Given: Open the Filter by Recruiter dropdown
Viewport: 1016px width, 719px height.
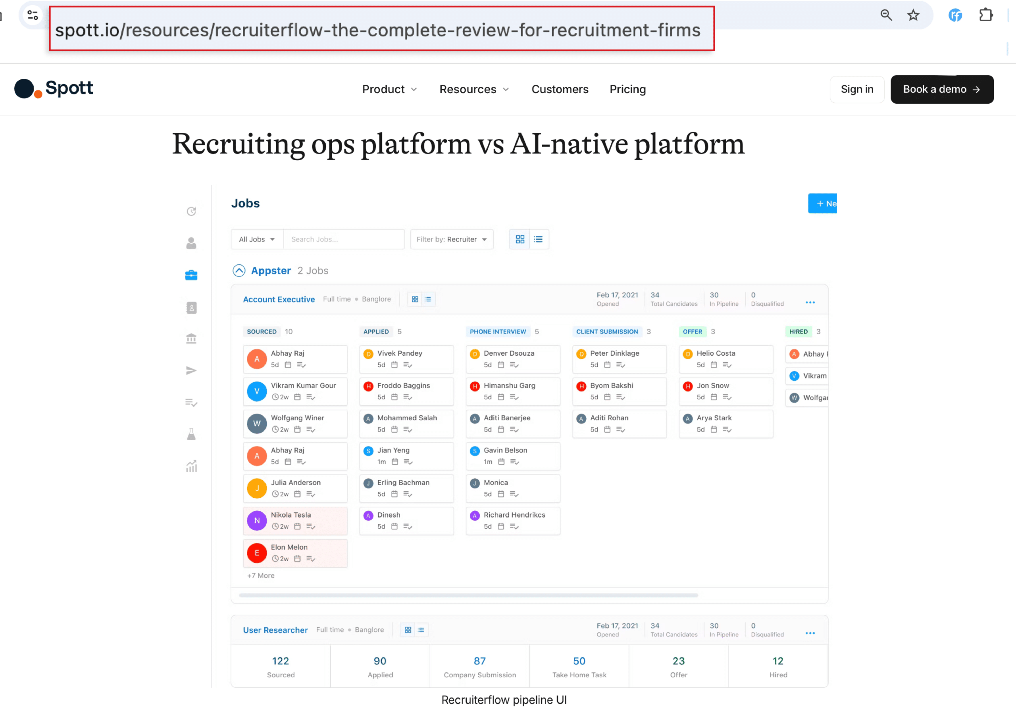Looking at the screenshot, I should tap(452, 239).
